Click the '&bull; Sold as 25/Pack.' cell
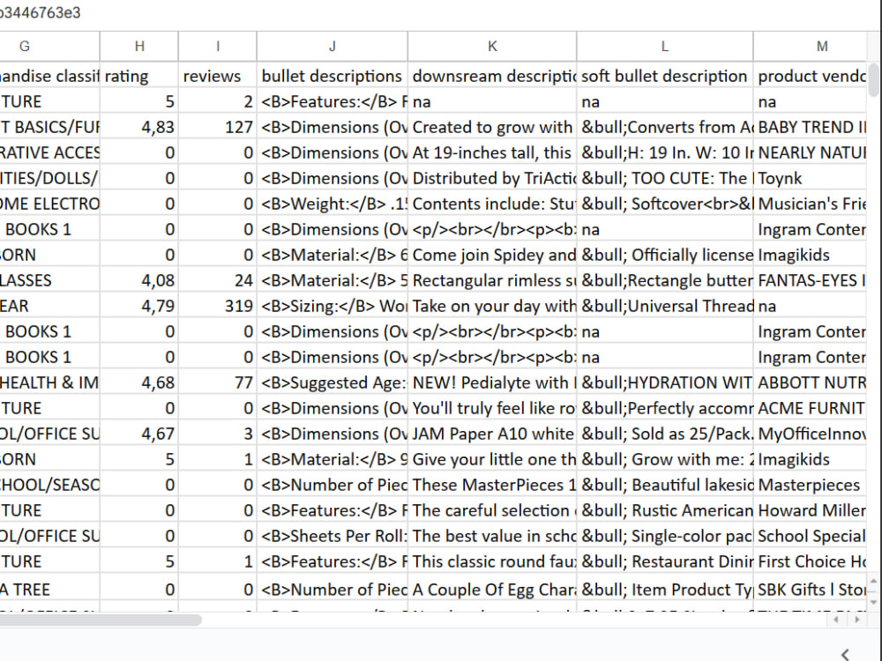Screen dimensions: 882x661 [x=665, y=434]
